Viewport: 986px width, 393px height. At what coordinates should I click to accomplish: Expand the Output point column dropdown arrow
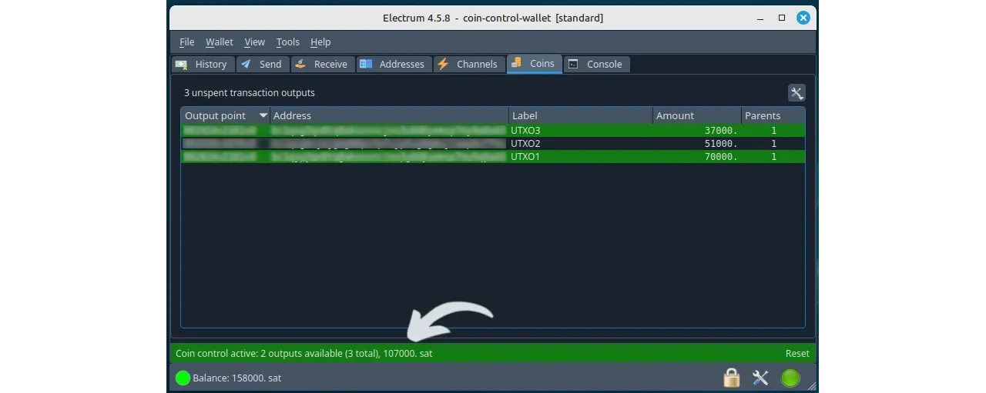pos(263,115)
